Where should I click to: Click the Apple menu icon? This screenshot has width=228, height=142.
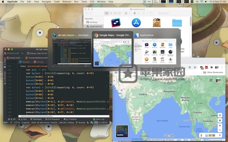[x=3, y=2]
